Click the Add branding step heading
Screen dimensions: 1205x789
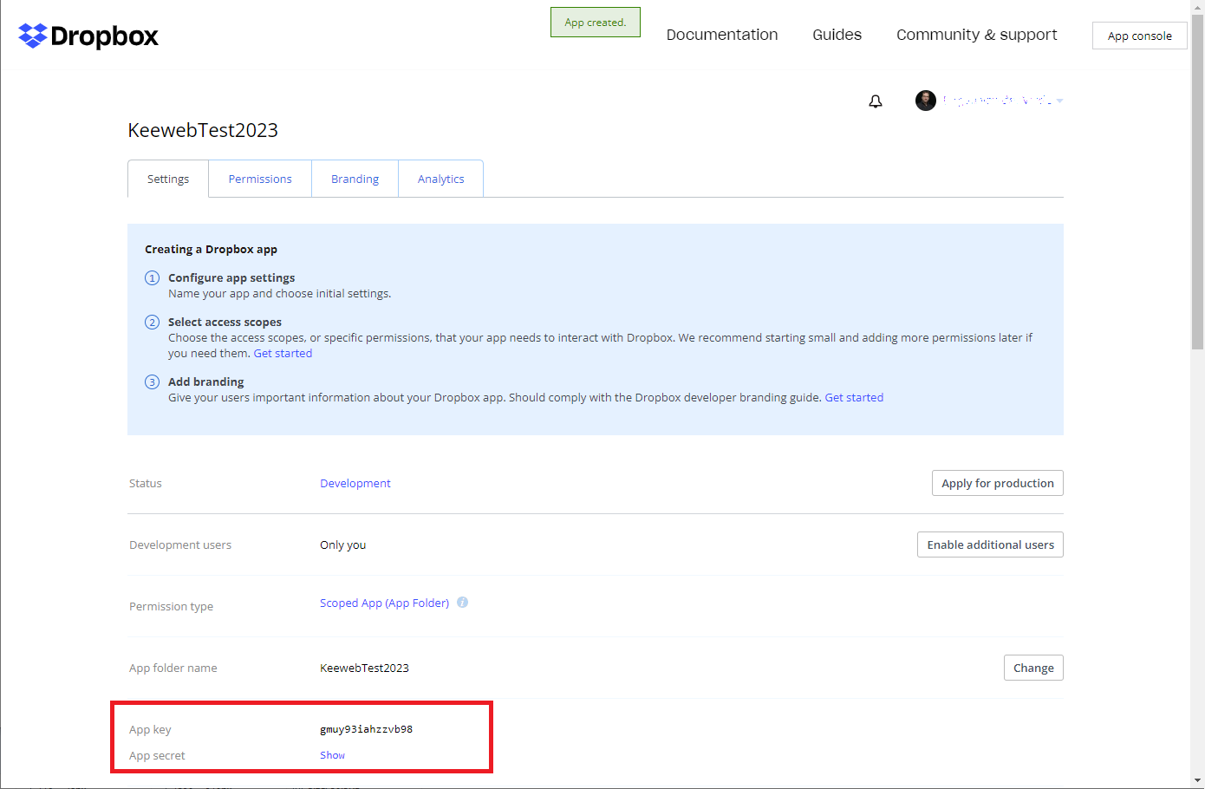(x=206, y=381)
